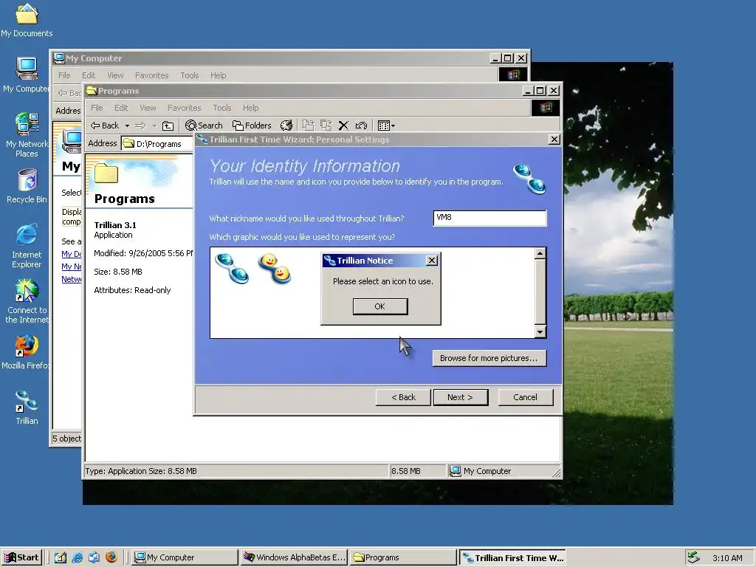Maximize the Programs window
Image resolution: width=756 pixels, height=567 pixels.
click(540, 91)
